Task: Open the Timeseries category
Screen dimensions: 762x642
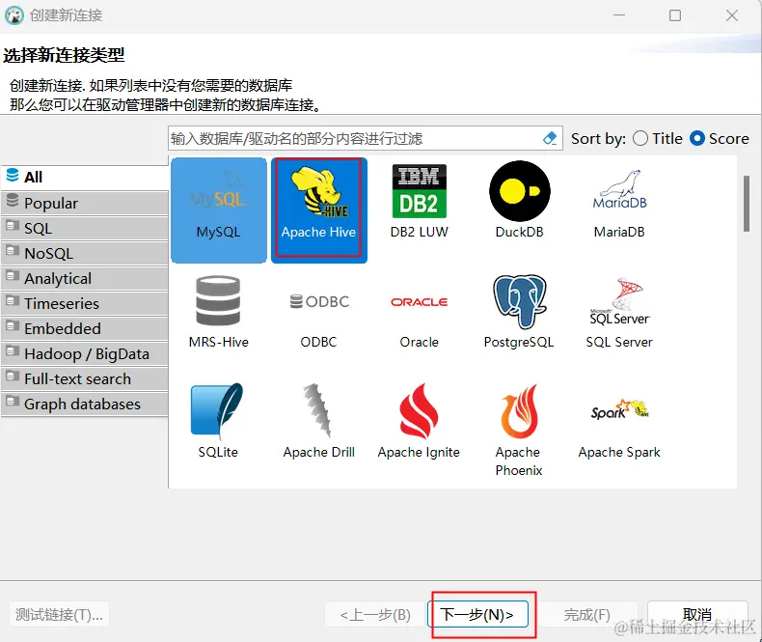Action: [x=85, y=303]
